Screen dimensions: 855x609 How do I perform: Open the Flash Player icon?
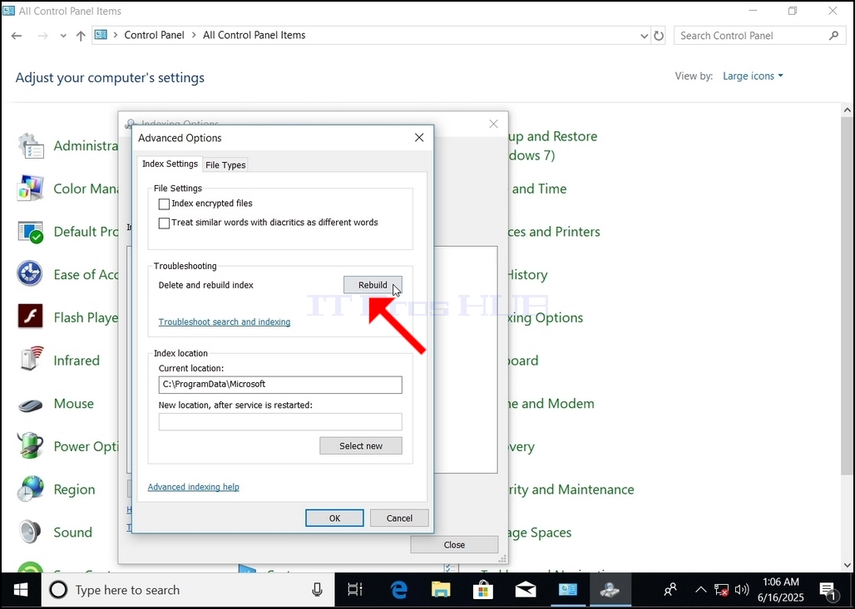[31, 317]
